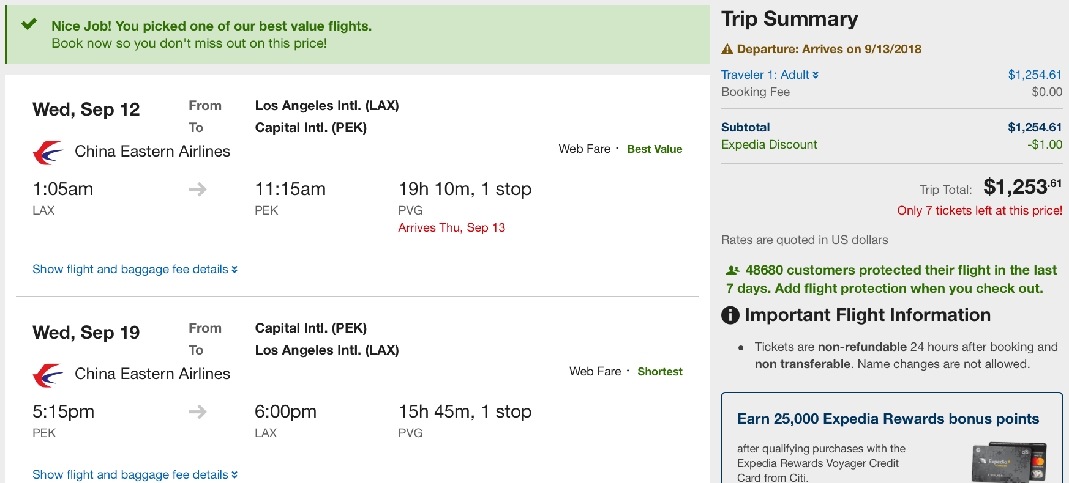Click Only 7 tickets left warning text
The height and width of the screenshot is (483, 1069).
coord(979,211)
